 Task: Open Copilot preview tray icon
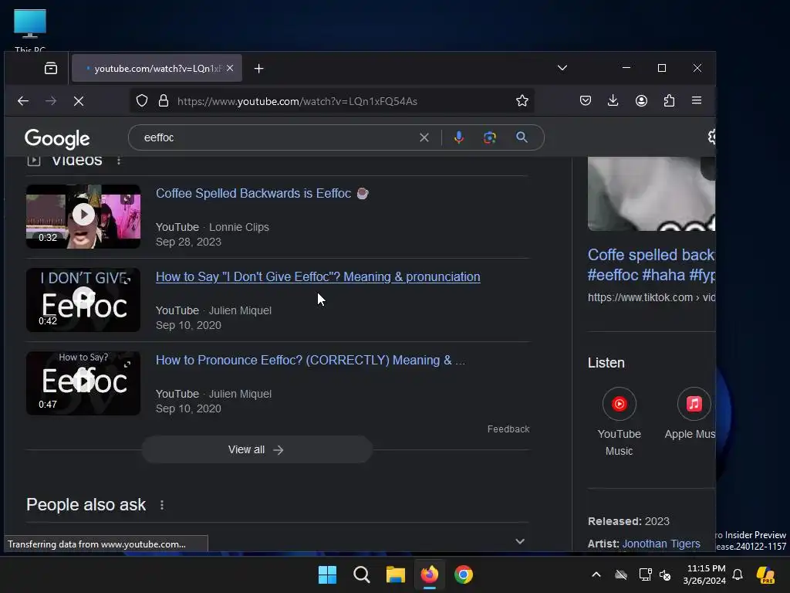765,574
